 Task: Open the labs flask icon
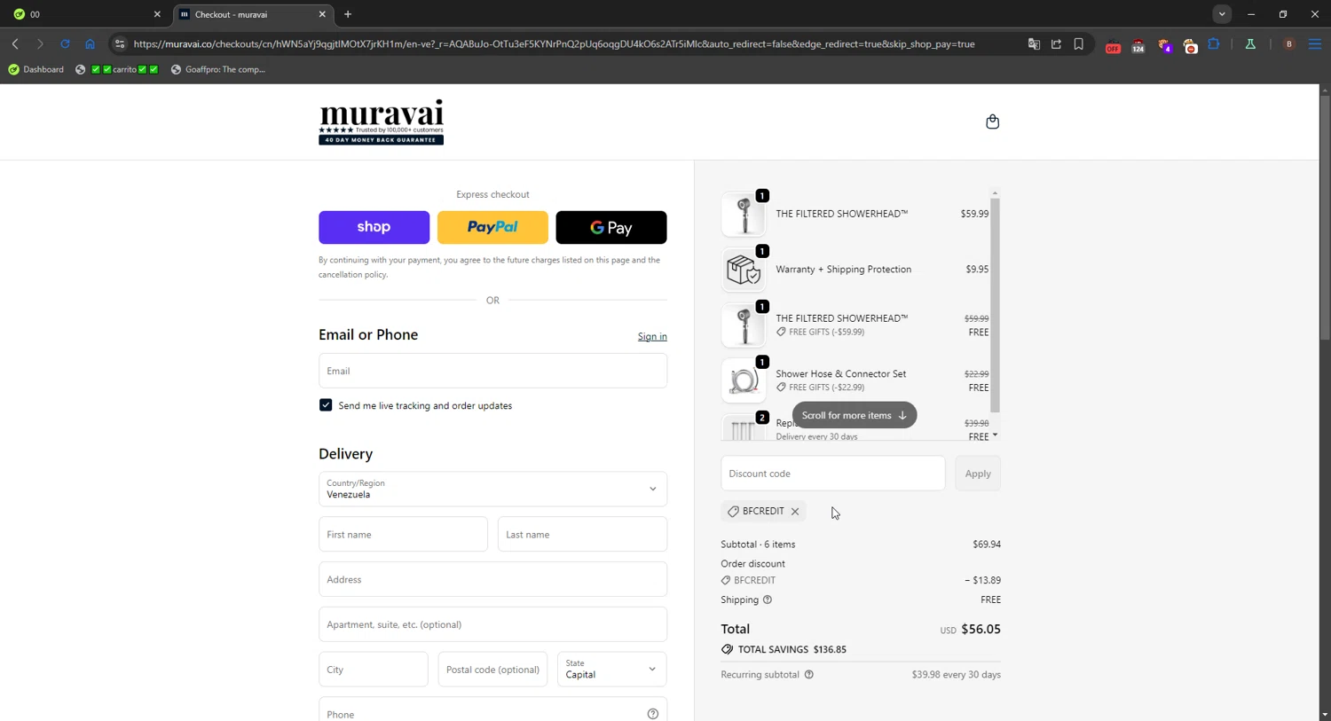(x=1250, y=43)
